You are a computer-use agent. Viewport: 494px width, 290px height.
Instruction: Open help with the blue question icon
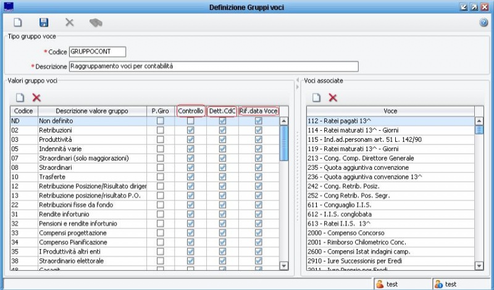point(484,23)
